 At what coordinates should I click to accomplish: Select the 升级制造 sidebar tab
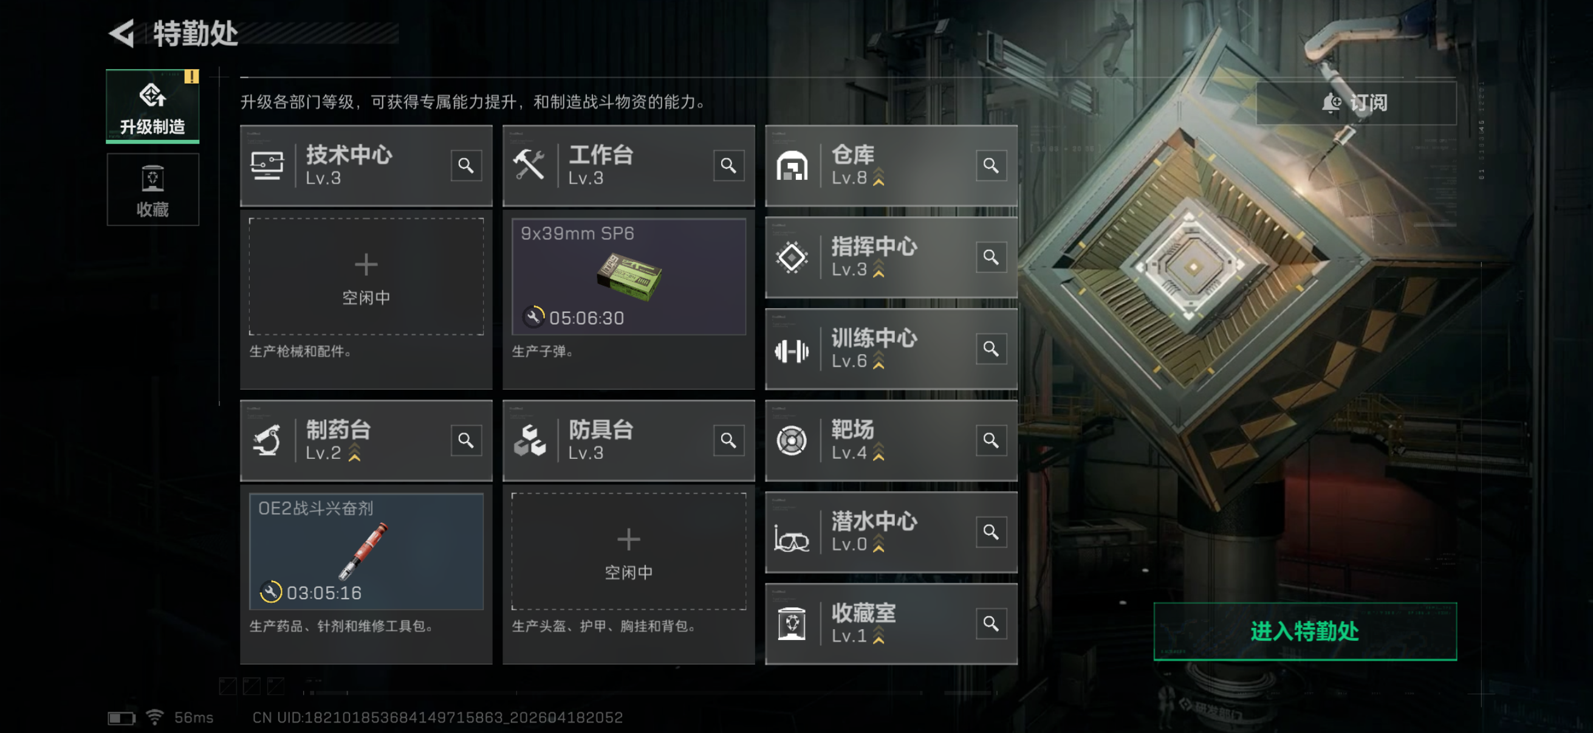pos(152,106)
